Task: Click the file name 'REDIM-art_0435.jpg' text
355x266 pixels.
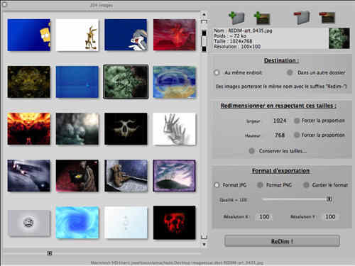Action: pyautogui.click(x=250, y=31)
